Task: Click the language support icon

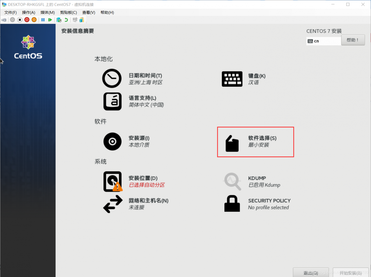Action: pos(112,101)
